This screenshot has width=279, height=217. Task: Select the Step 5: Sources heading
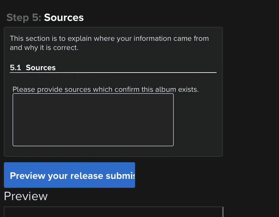point(45,18)
